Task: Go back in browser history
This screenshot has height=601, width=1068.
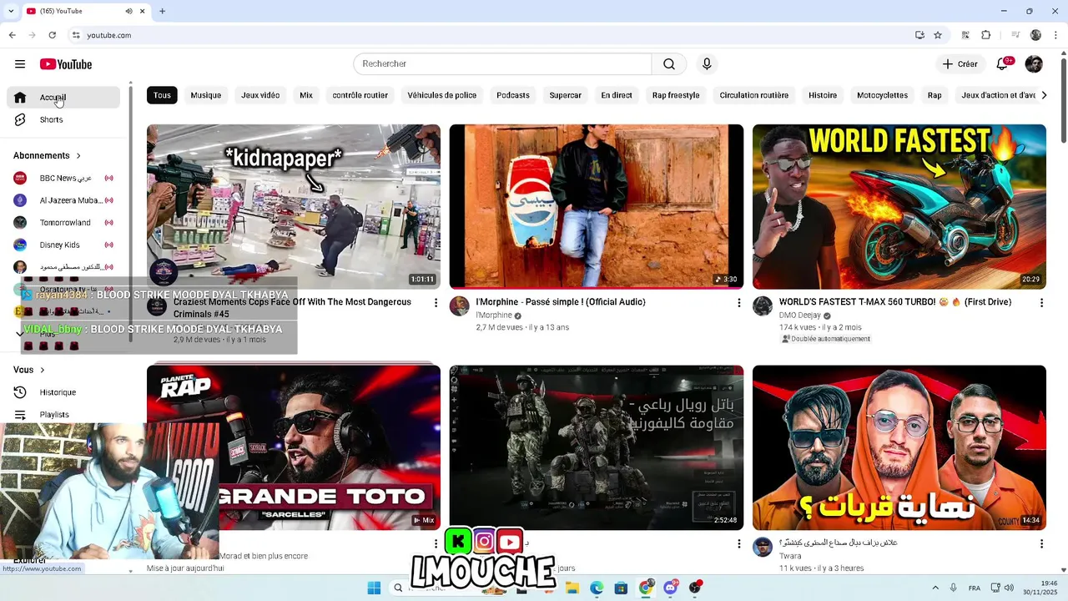Action: click(12, 35)
